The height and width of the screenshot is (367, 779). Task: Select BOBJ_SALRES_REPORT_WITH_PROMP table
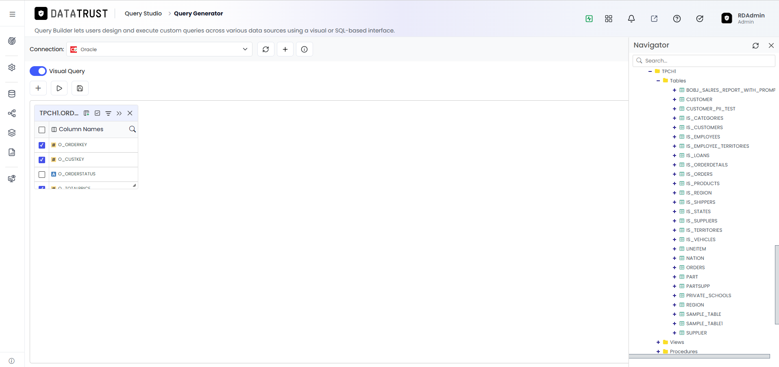point(731,90)
